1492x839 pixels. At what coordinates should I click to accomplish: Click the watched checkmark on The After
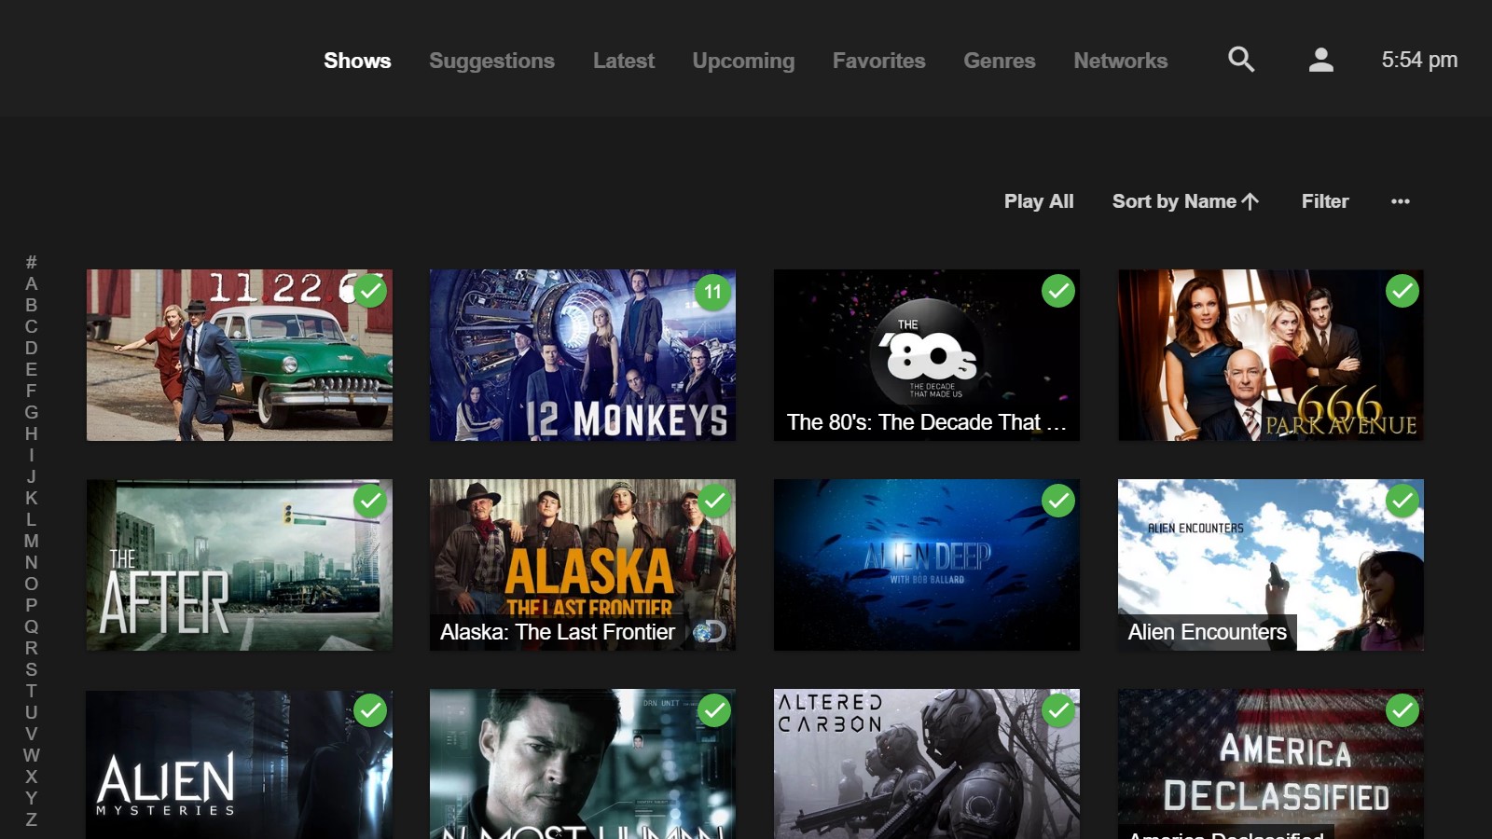[370, 501]
